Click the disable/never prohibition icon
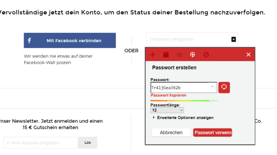This screenshot has height=155, width=277. 206,55
